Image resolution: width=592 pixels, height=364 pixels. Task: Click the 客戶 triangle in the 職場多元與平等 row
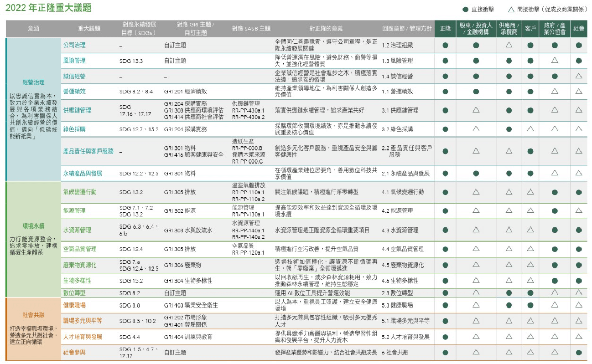[x=530, y=321]
